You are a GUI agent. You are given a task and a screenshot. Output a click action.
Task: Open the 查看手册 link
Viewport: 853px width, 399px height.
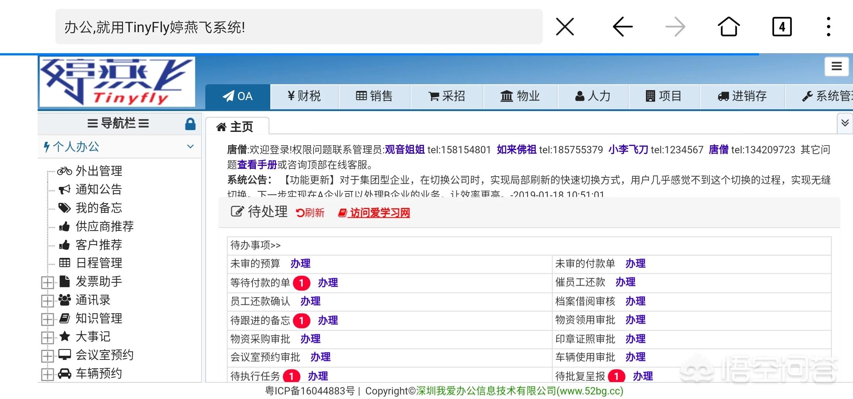coord(257,165)
